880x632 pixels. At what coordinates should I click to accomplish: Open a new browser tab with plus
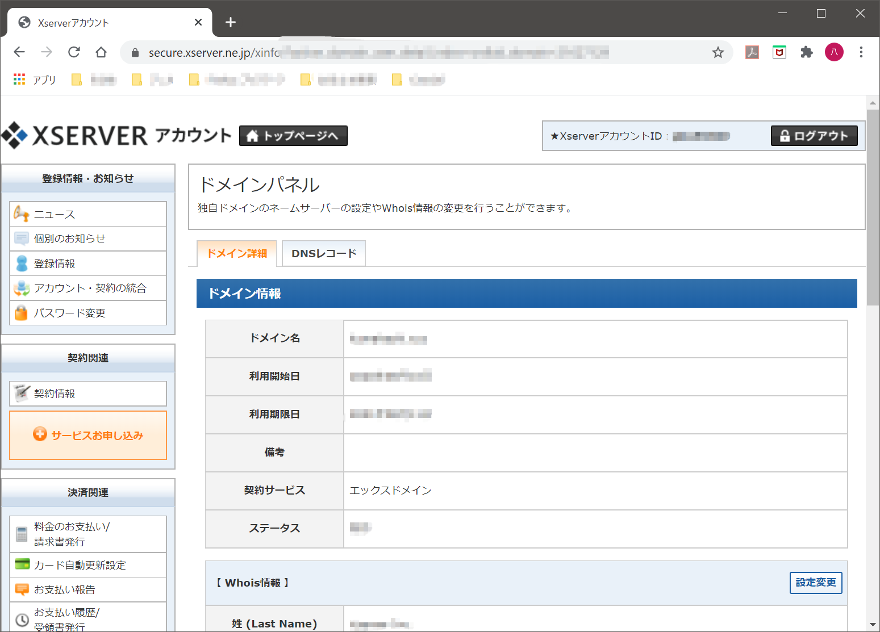(230, 22)
